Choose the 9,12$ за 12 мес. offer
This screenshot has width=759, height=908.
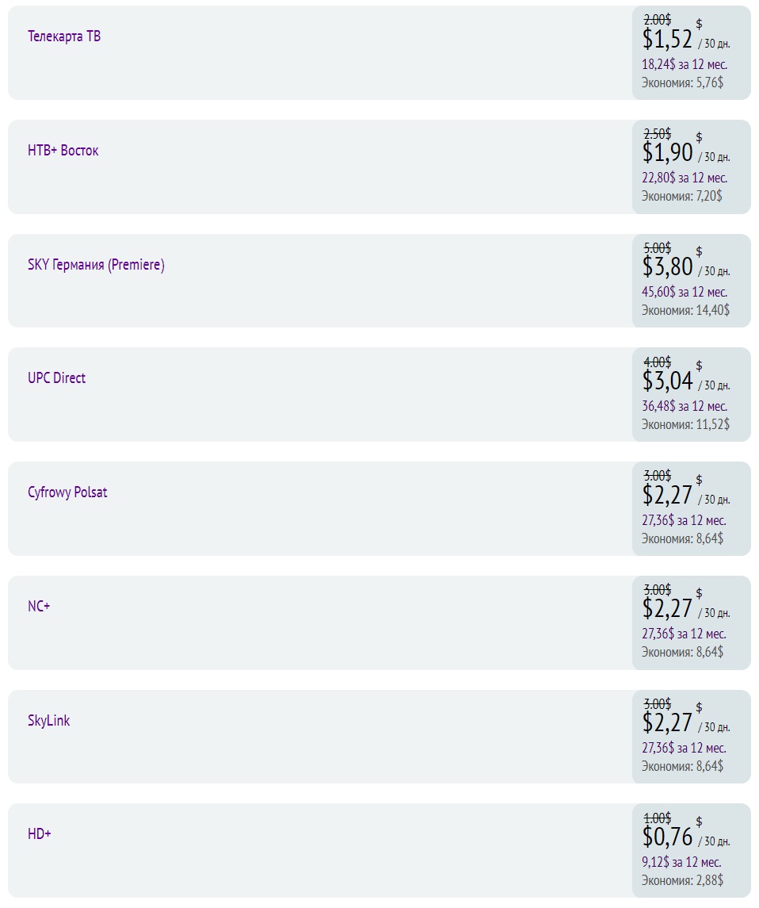681,862
